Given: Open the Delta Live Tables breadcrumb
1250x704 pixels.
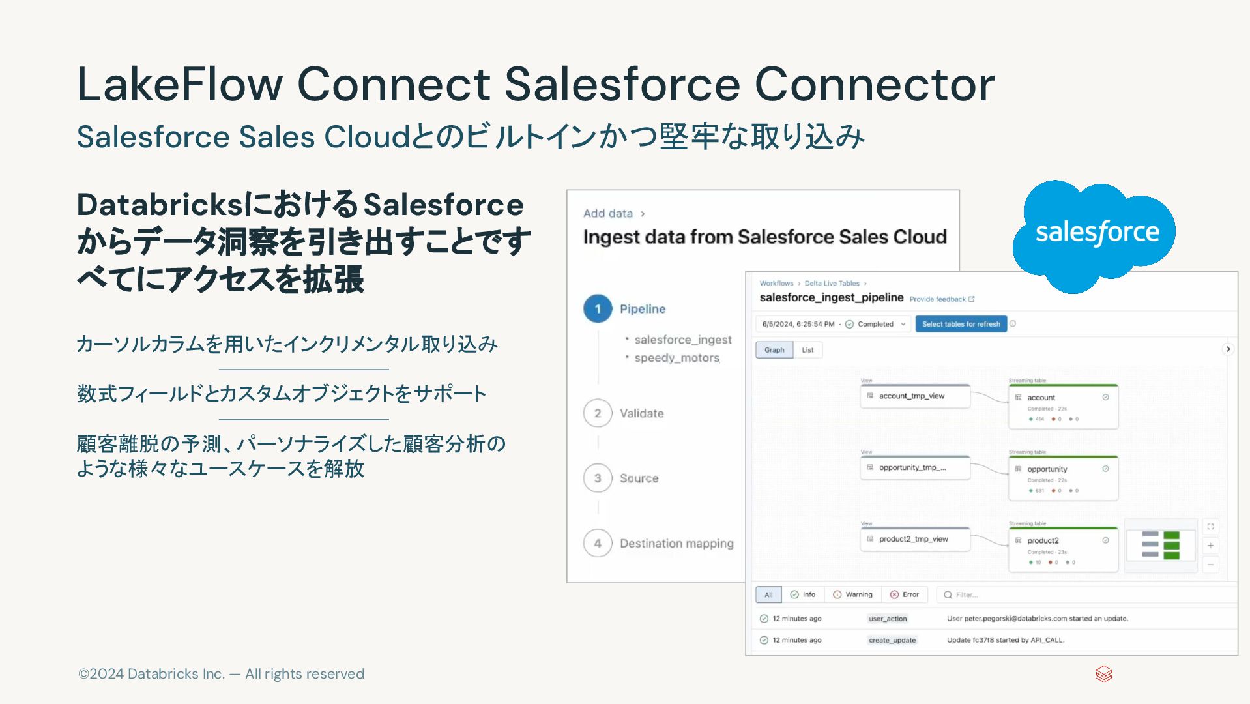Looking at the screenshot, I should tap(832, 284).
